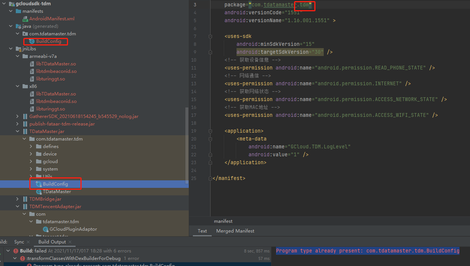Collapse the x86 folder chevron

click(18, 86)
